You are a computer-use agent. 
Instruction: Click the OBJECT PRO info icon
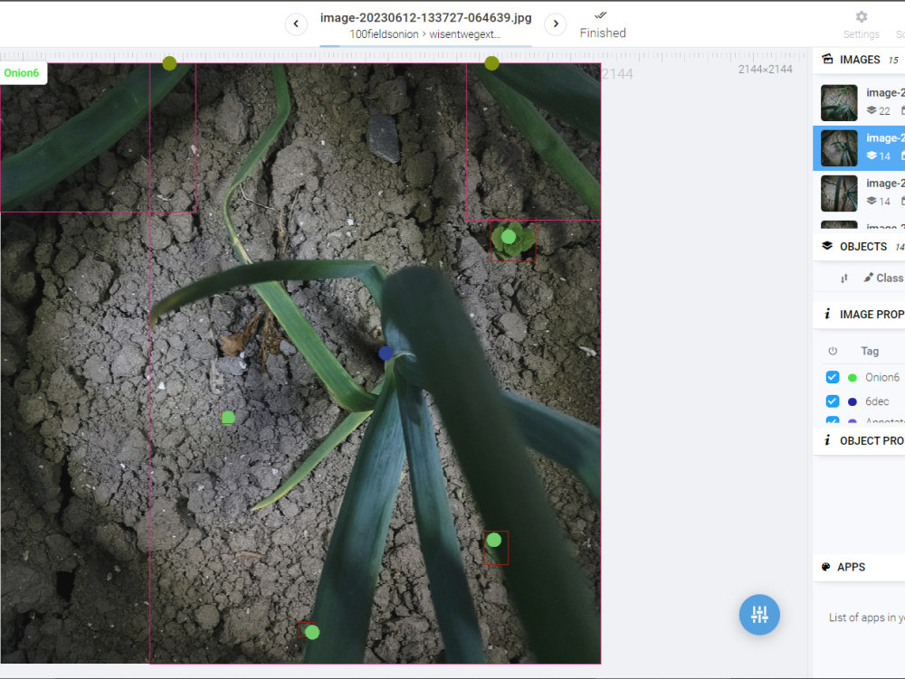point(827,440)
